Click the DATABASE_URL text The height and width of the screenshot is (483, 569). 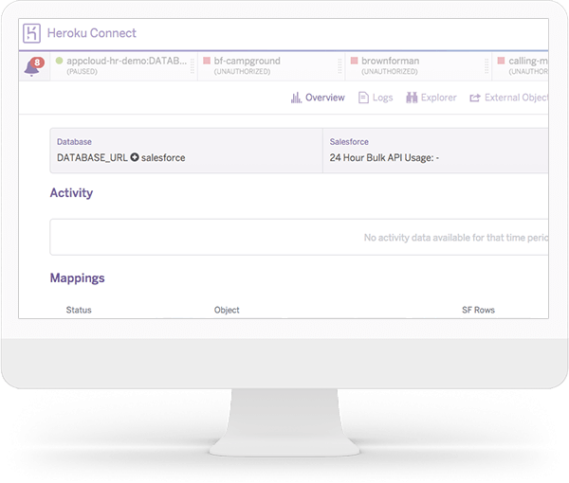click(92, 157)
